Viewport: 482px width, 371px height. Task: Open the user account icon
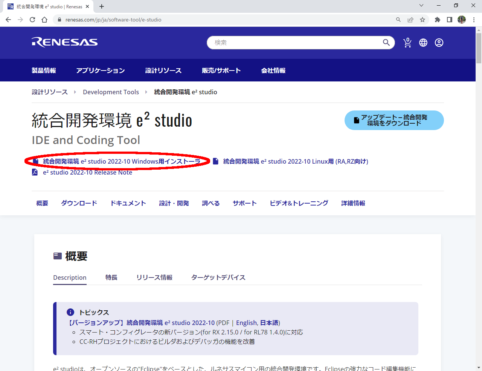439,43
